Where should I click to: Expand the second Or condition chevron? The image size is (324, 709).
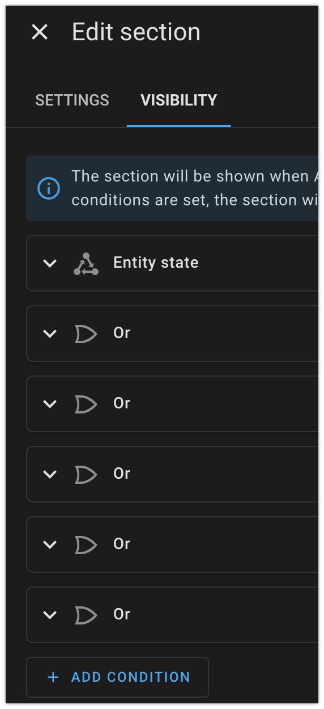click(x=50, y=404)
